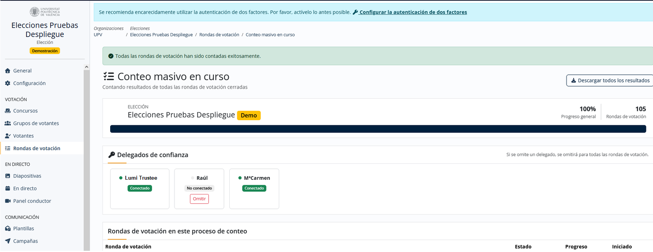This screenshot has height=252, width=653.
Task: Click the Diapositivas image icon
Action: 7,176
